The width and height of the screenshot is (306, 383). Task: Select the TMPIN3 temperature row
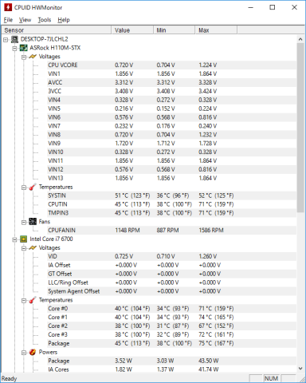(x=172, y=213)
